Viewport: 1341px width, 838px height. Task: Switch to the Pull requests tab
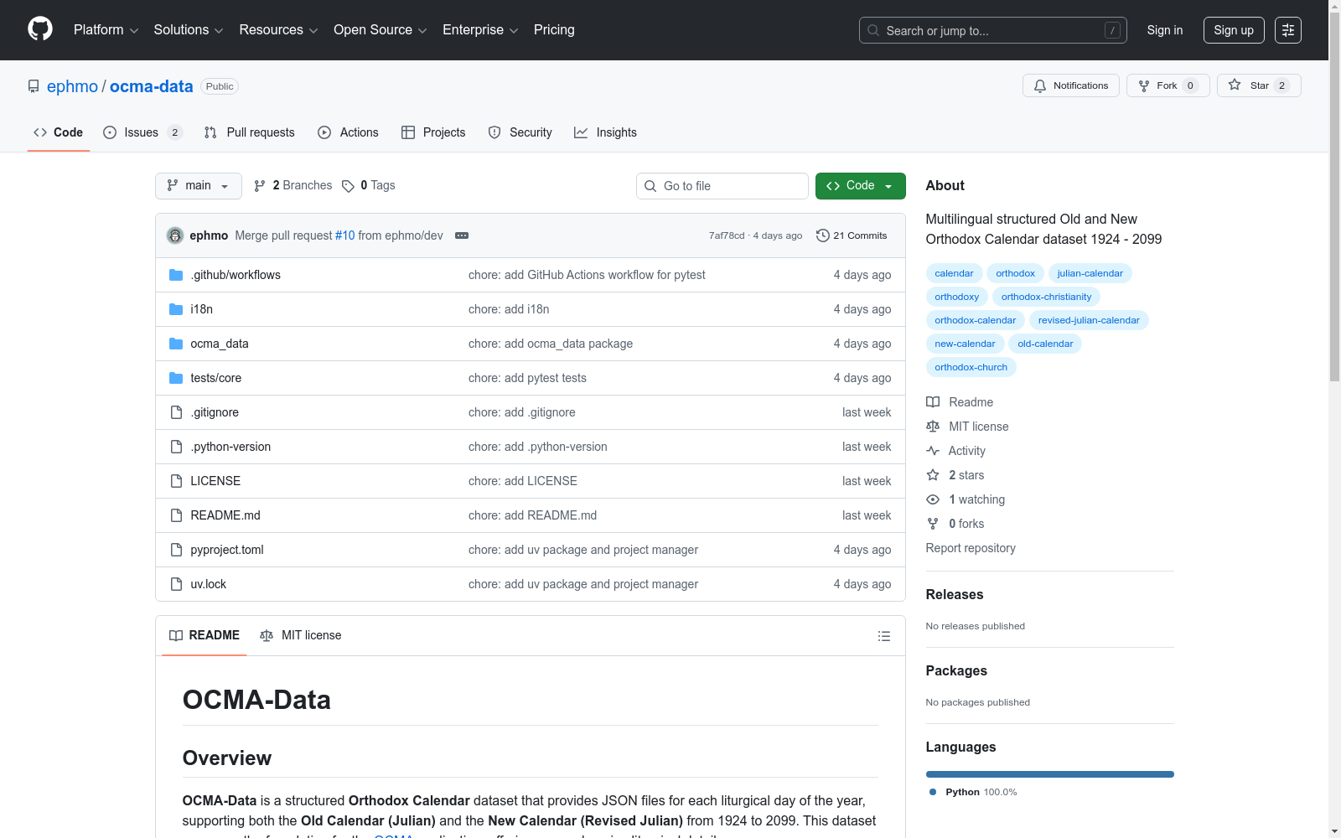pos(250,132)
